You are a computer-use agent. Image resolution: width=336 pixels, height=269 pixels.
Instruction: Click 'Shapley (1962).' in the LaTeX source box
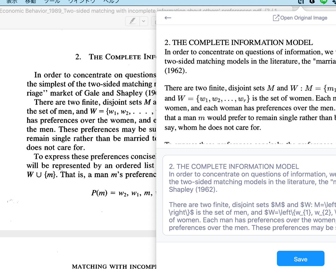[x=193, y=189]
